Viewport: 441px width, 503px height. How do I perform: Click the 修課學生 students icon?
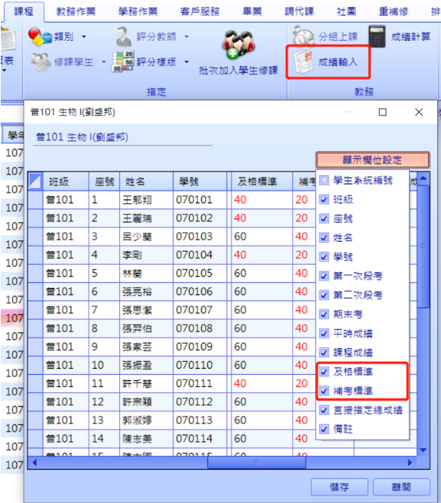41,61
